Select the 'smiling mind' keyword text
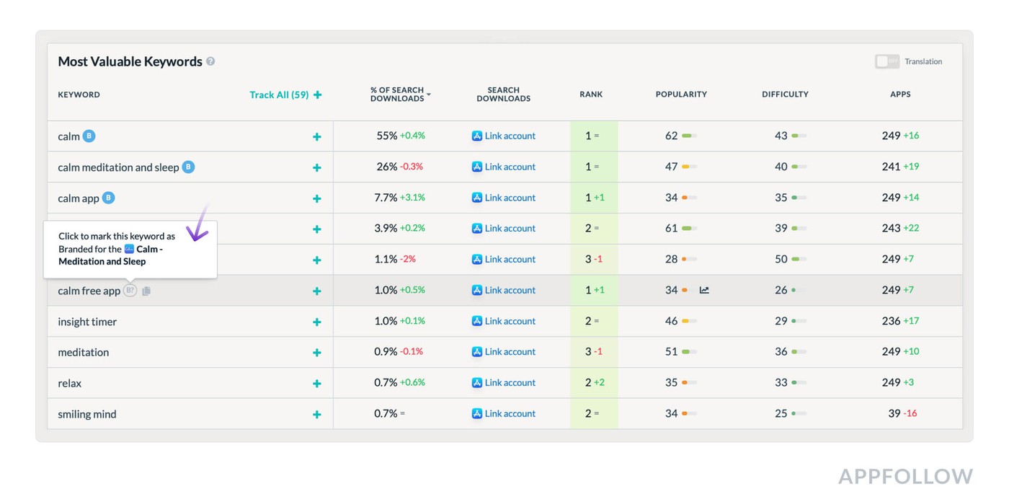 point(87,415)
